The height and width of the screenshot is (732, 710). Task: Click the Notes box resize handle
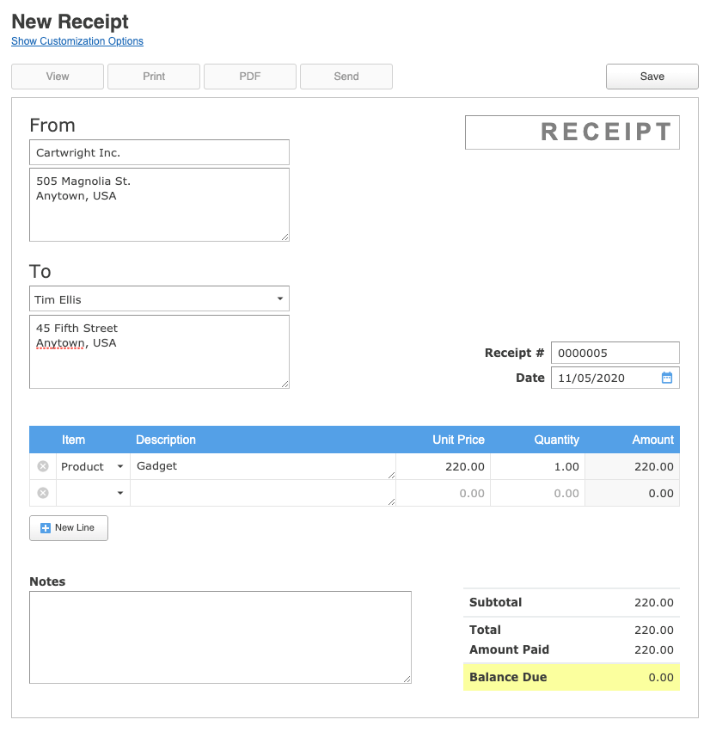pyautogui.click(x=407, y=680)
